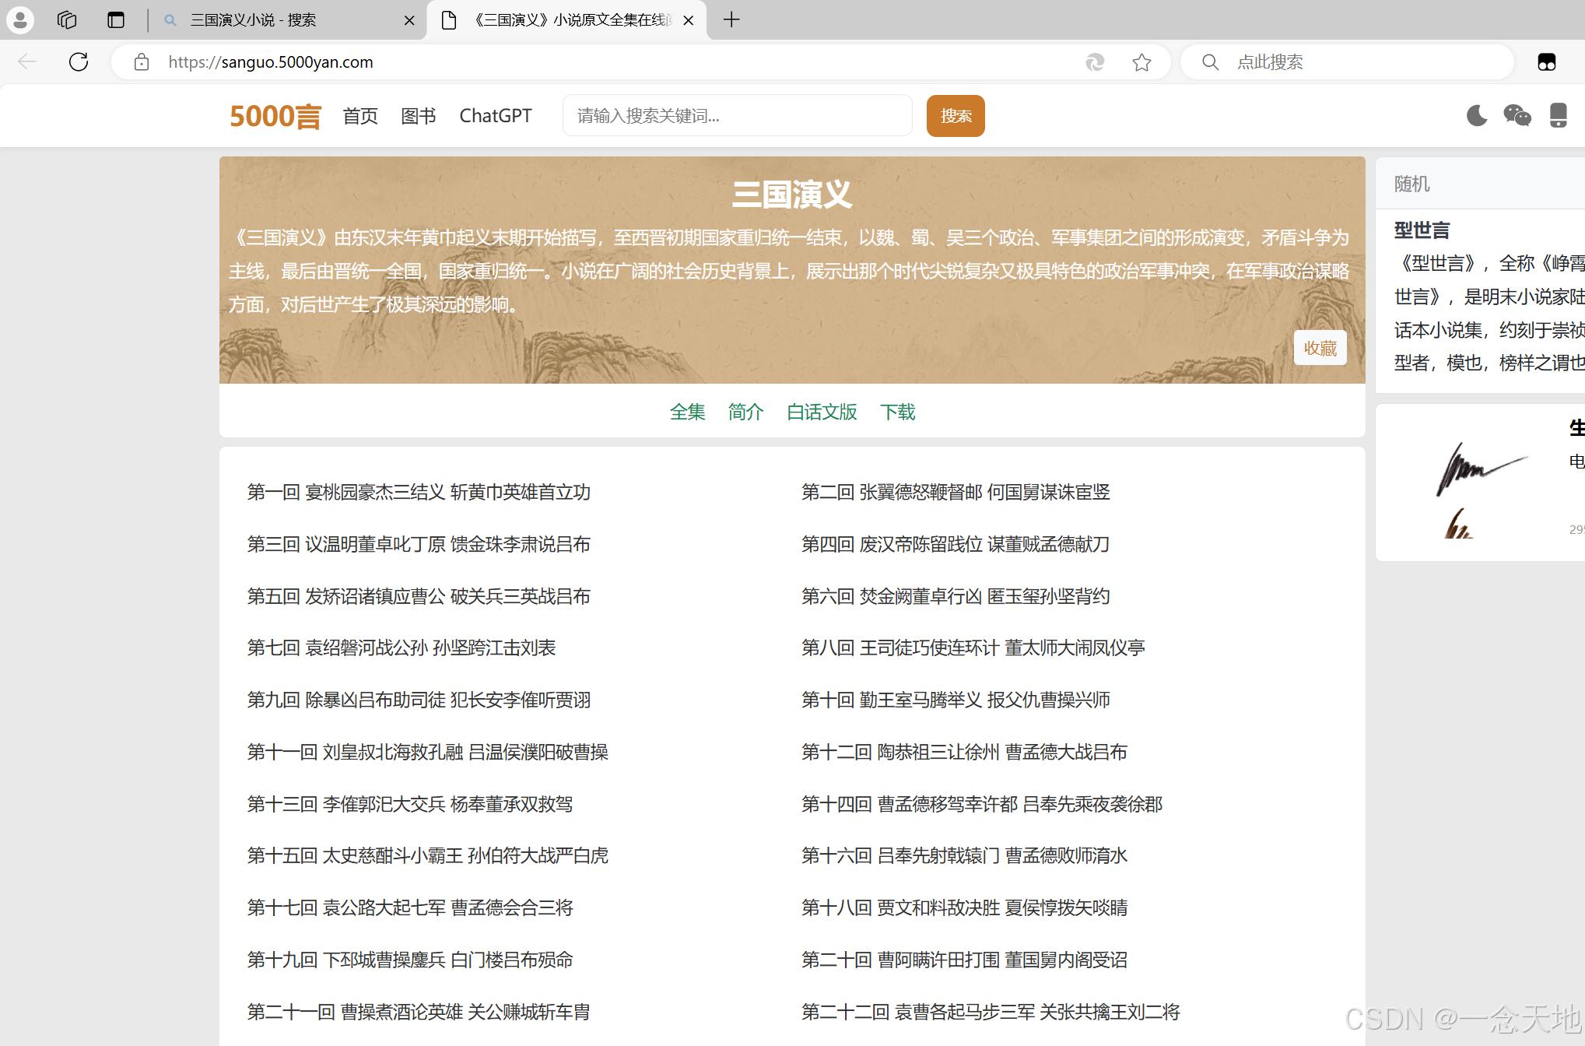Open 第二十一回 曹操煮酒论英雄 chapter

pyautogui.click(x=419, y=1012)
